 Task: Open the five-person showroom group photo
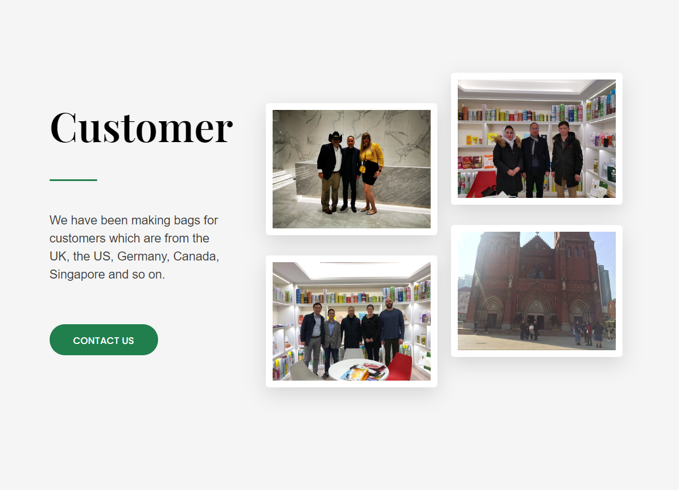pyautogui.click(x=352, y=321)
